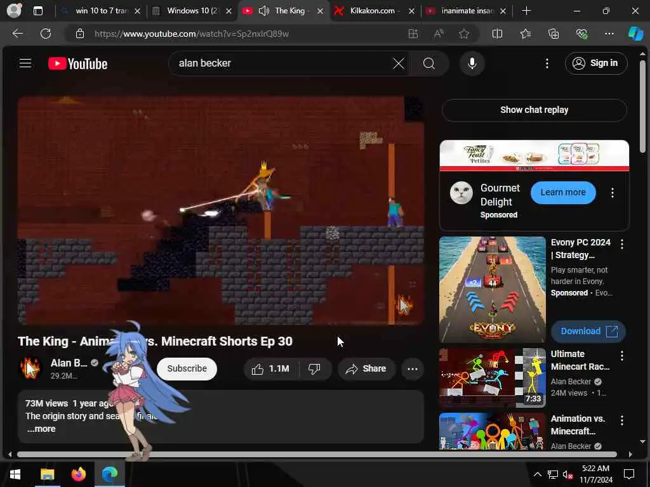Refresh the page
The height and width of the screenshot is (487, 650).
46,34
